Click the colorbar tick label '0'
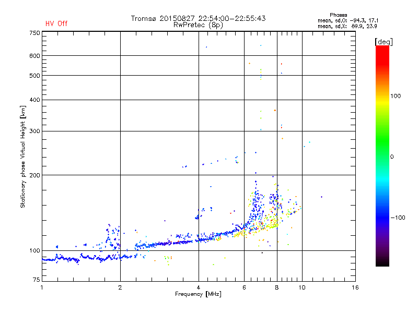This screenshot has width=418, height=313. click(x=392, y=157)
